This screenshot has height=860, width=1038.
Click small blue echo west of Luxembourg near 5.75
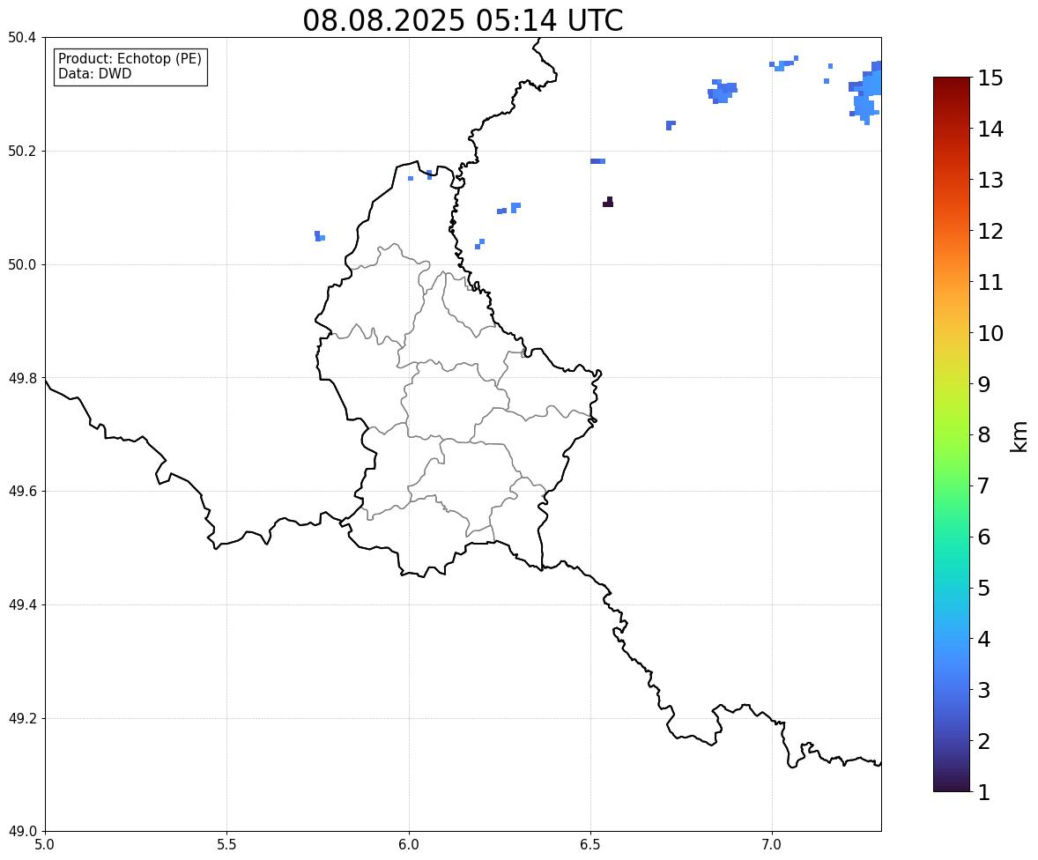(x=319, y=236)
